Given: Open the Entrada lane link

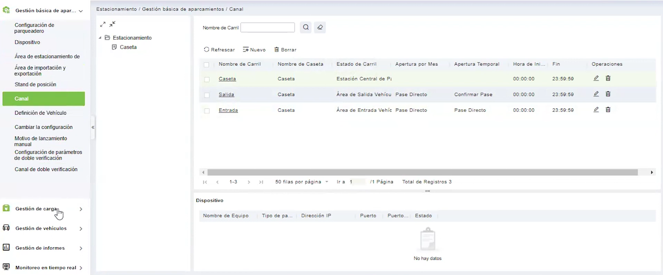Looking at the screenshot, I should [228, 110].
